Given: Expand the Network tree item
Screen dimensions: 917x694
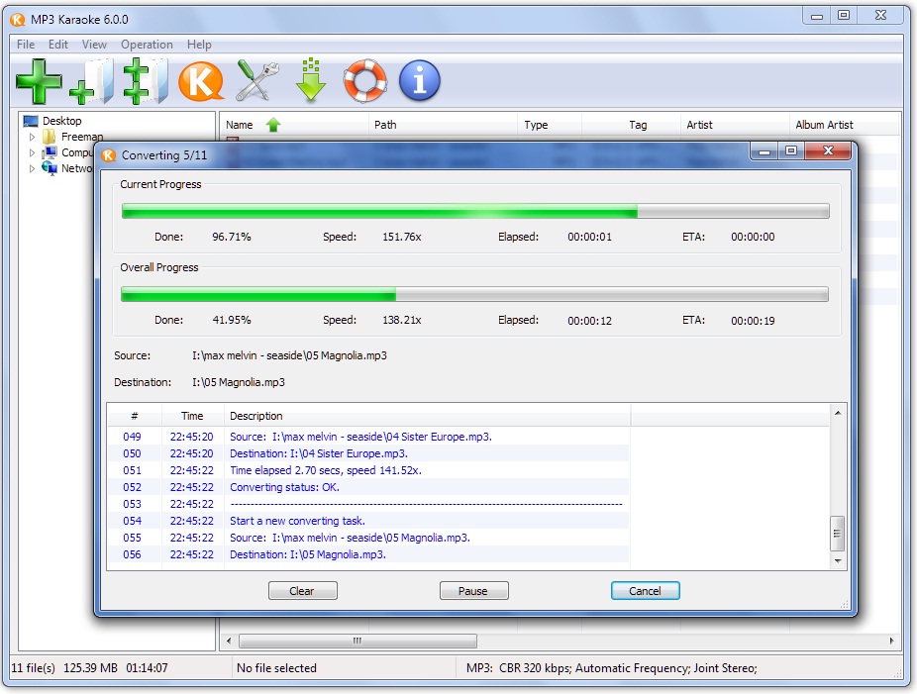Looking at the screenshot, I should (34, 168).
